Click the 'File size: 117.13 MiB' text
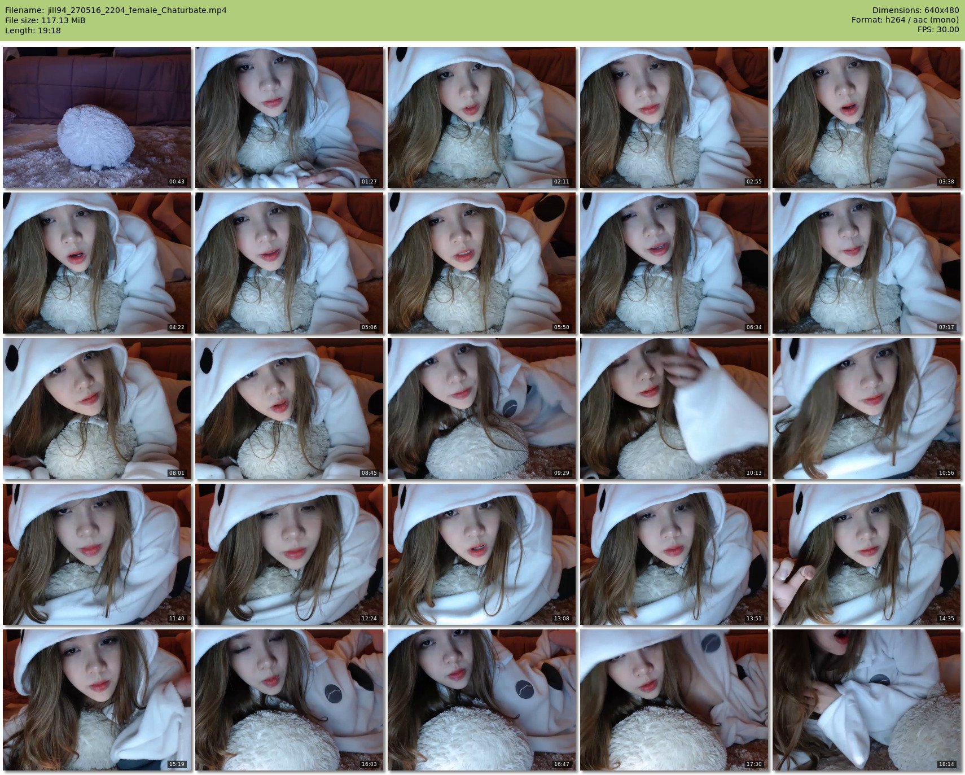 click(x=45, y=20)
